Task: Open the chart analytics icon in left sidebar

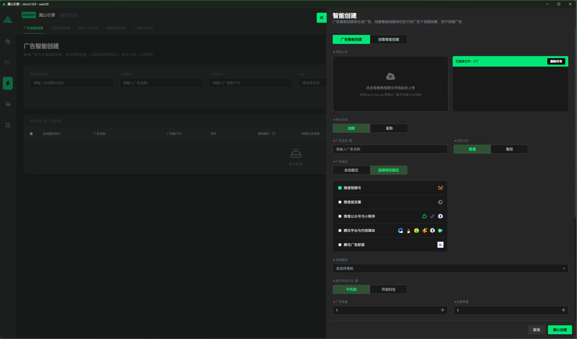Action: pos(8,62)
